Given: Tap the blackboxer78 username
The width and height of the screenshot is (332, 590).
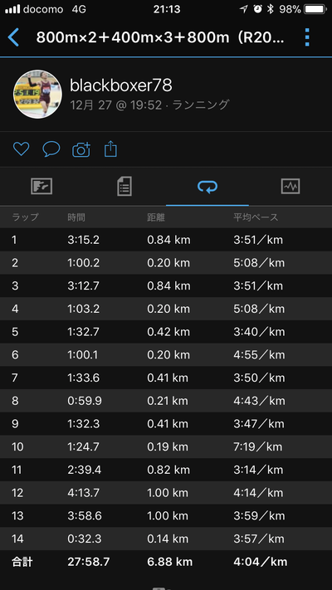Looking at the screenshot, I should pyautogui.click(x=121, y=85).
